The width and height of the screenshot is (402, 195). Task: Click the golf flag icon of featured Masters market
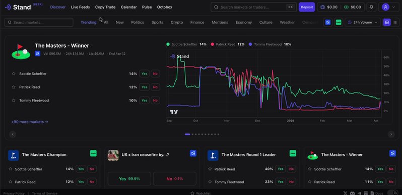click(x=21, y=51)
